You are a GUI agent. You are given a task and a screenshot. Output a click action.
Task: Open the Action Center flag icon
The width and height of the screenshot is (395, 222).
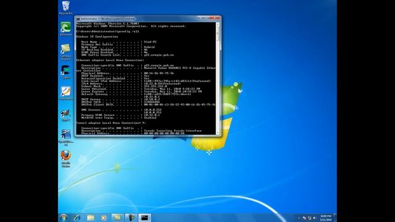tap(304, 218)
